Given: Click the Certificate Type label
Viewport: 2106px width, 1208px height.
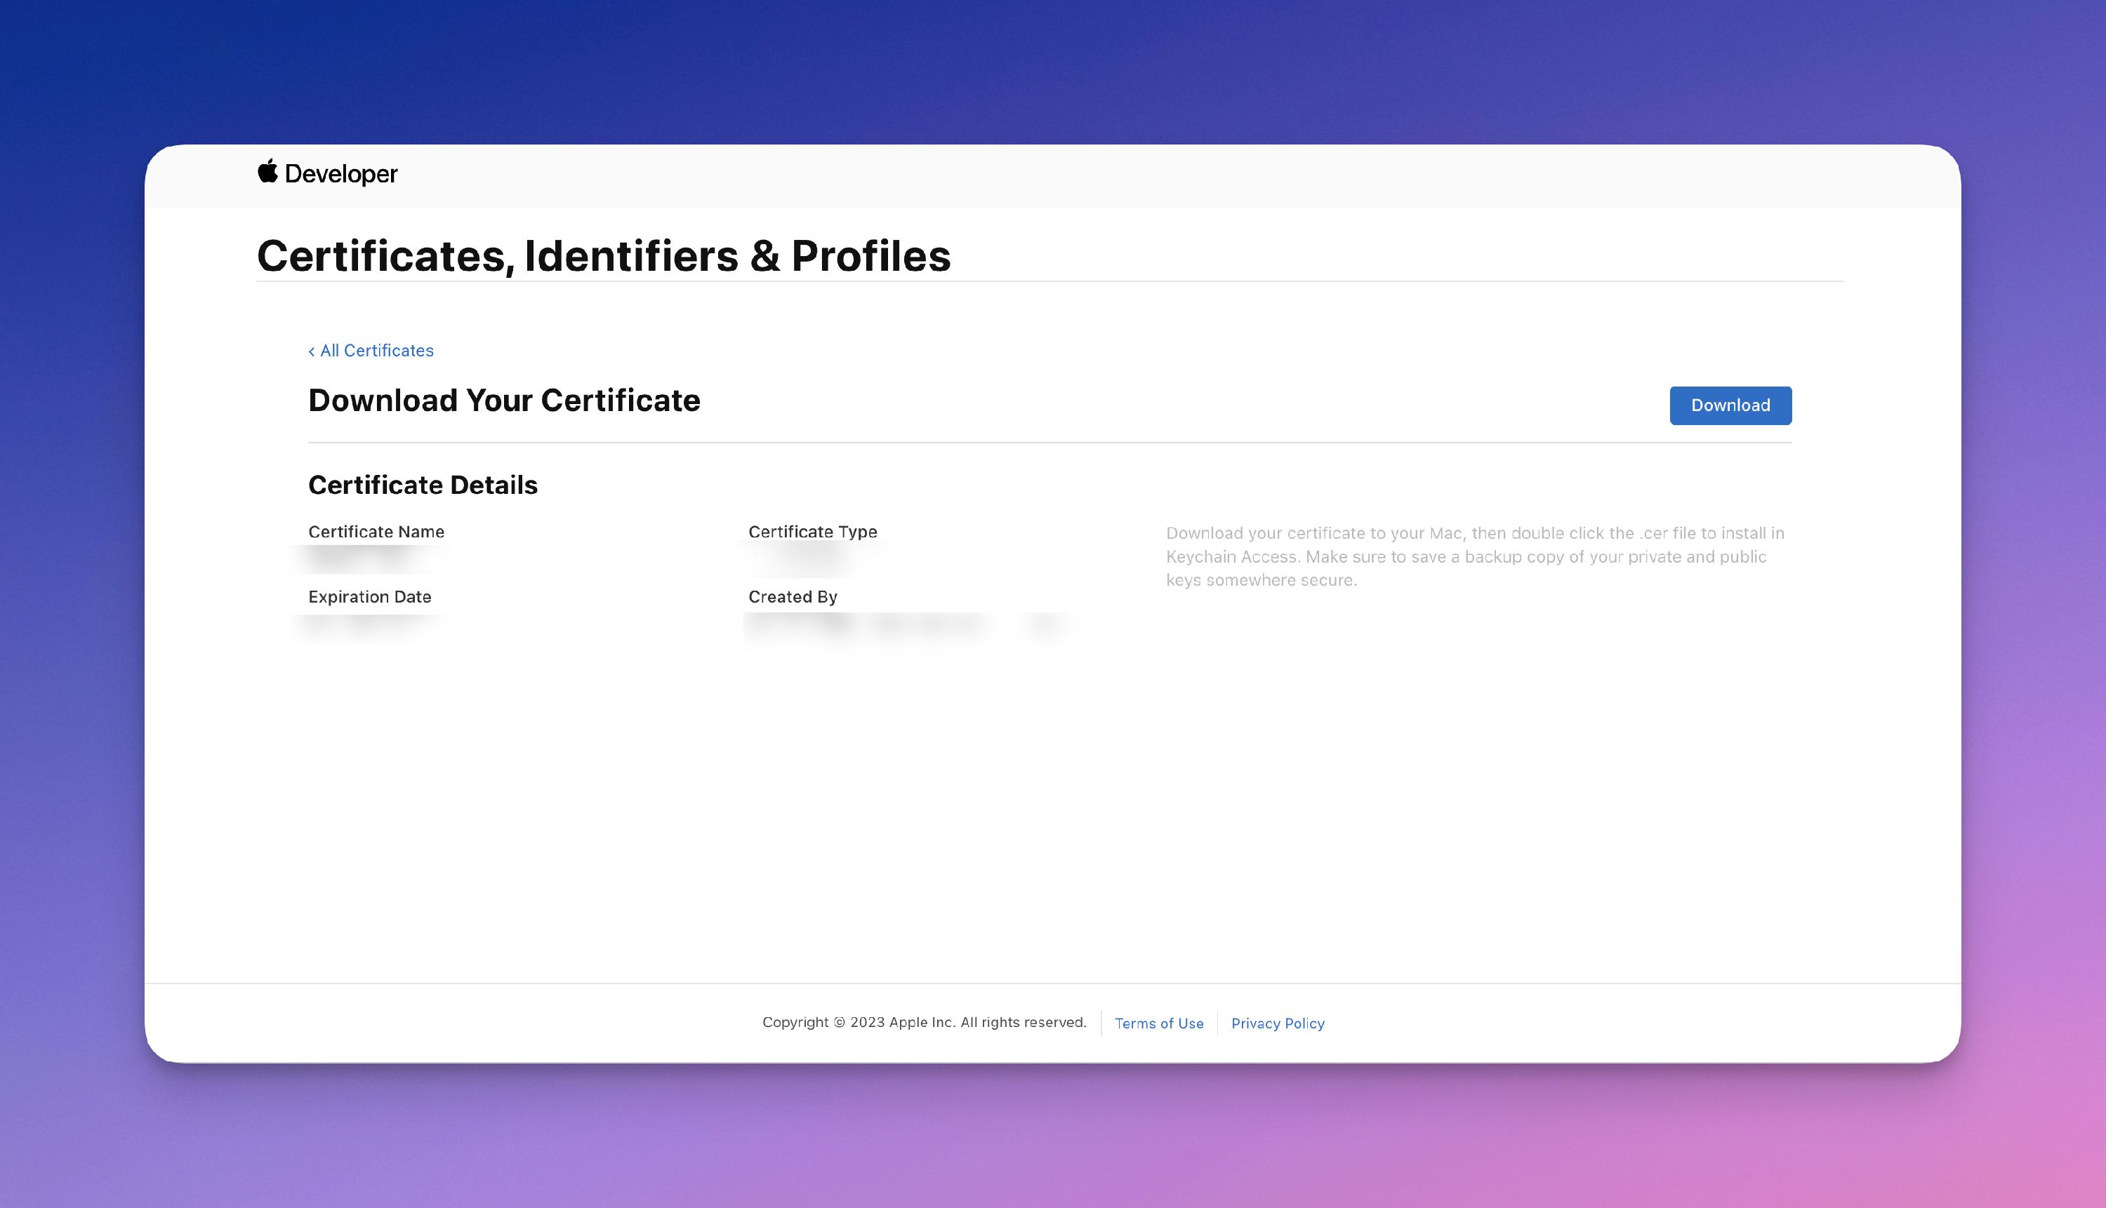Looking at the screenshot, I should pos(813,532).
